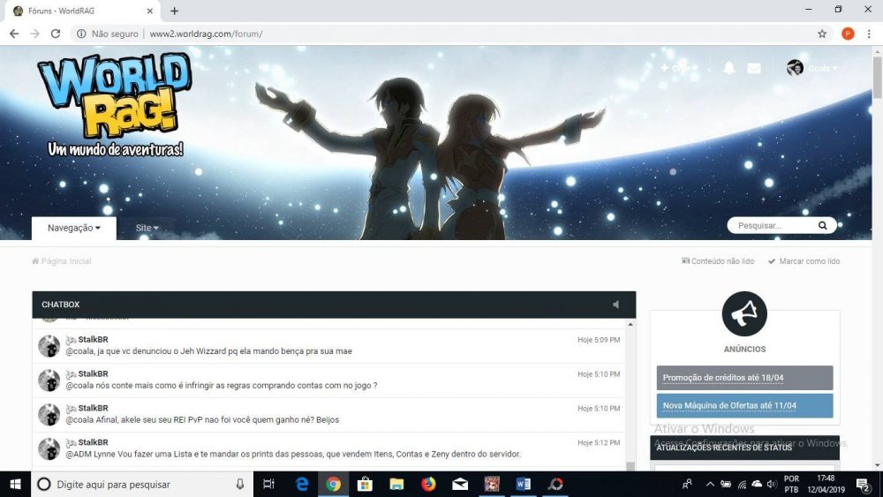Close the Fóruns - WorldRAG tab
This screenshot has width=883, height=497.
point(150,11)
